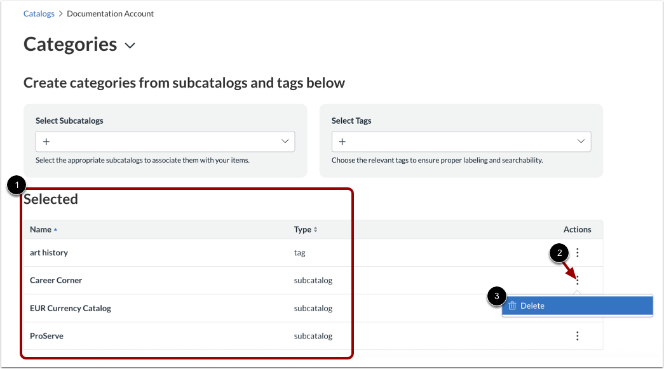Select the Career Corner row

(56, 280)
